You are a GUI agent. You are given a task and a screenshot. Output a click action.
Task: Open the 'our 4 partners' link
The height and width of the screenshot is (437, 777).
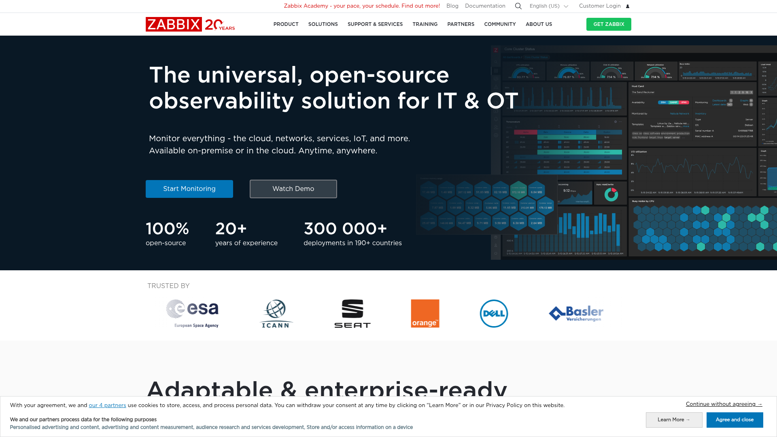click(x=107, y=405)
